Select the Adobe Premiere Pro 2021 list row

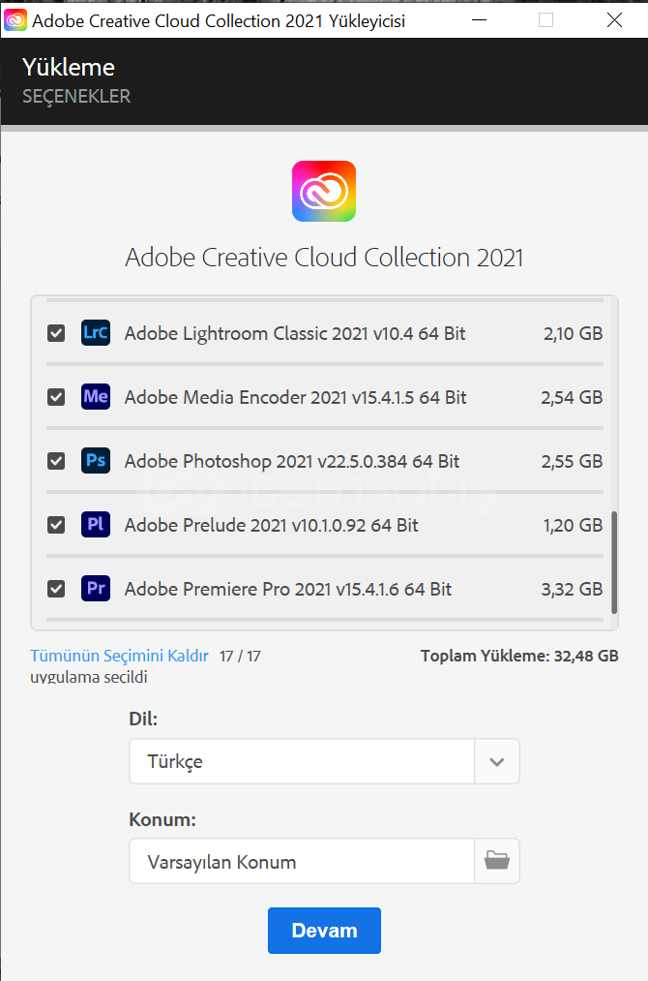290,589
